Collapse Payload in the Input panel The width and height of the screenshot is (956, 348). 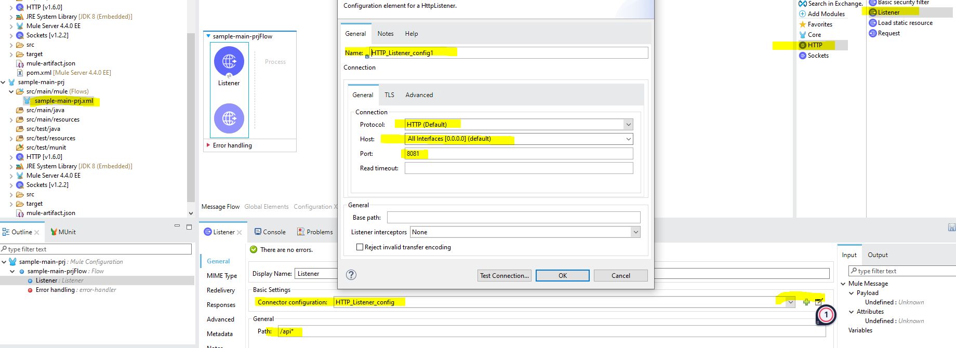click(x=852, y=293)
